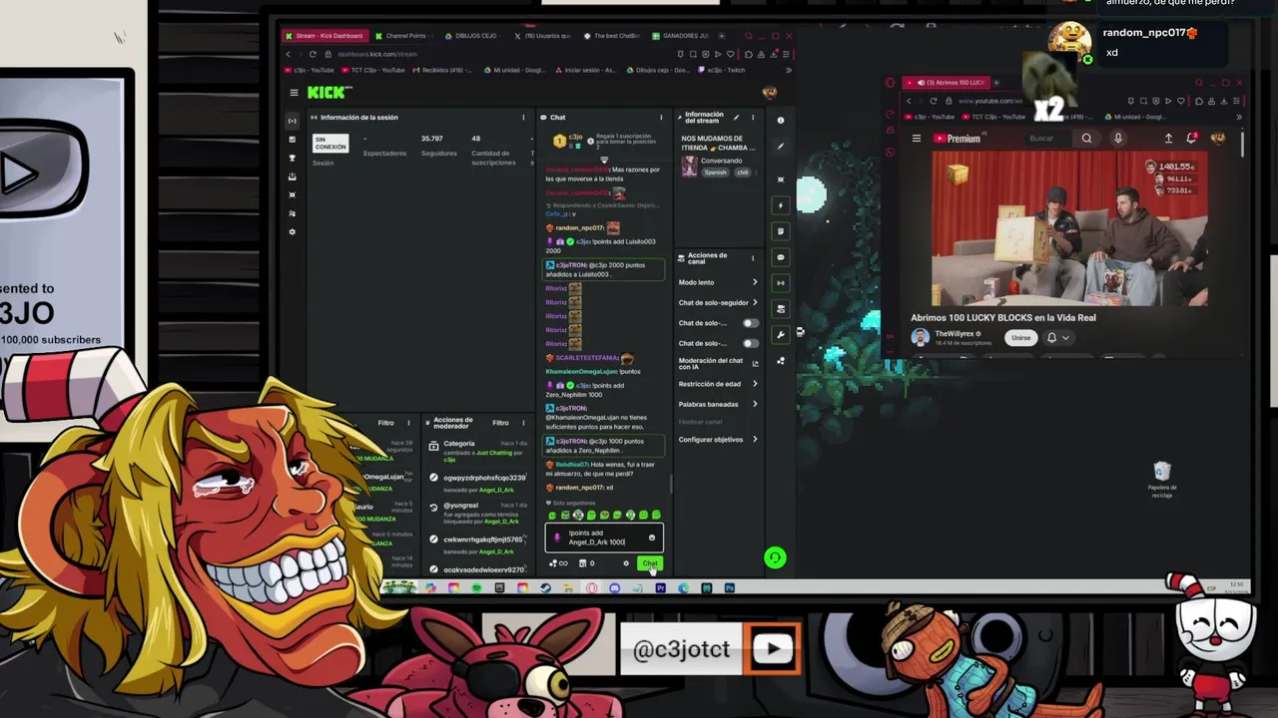Click the Lucky Blocks video player
1278x718 pixels.
(1069, 228)
